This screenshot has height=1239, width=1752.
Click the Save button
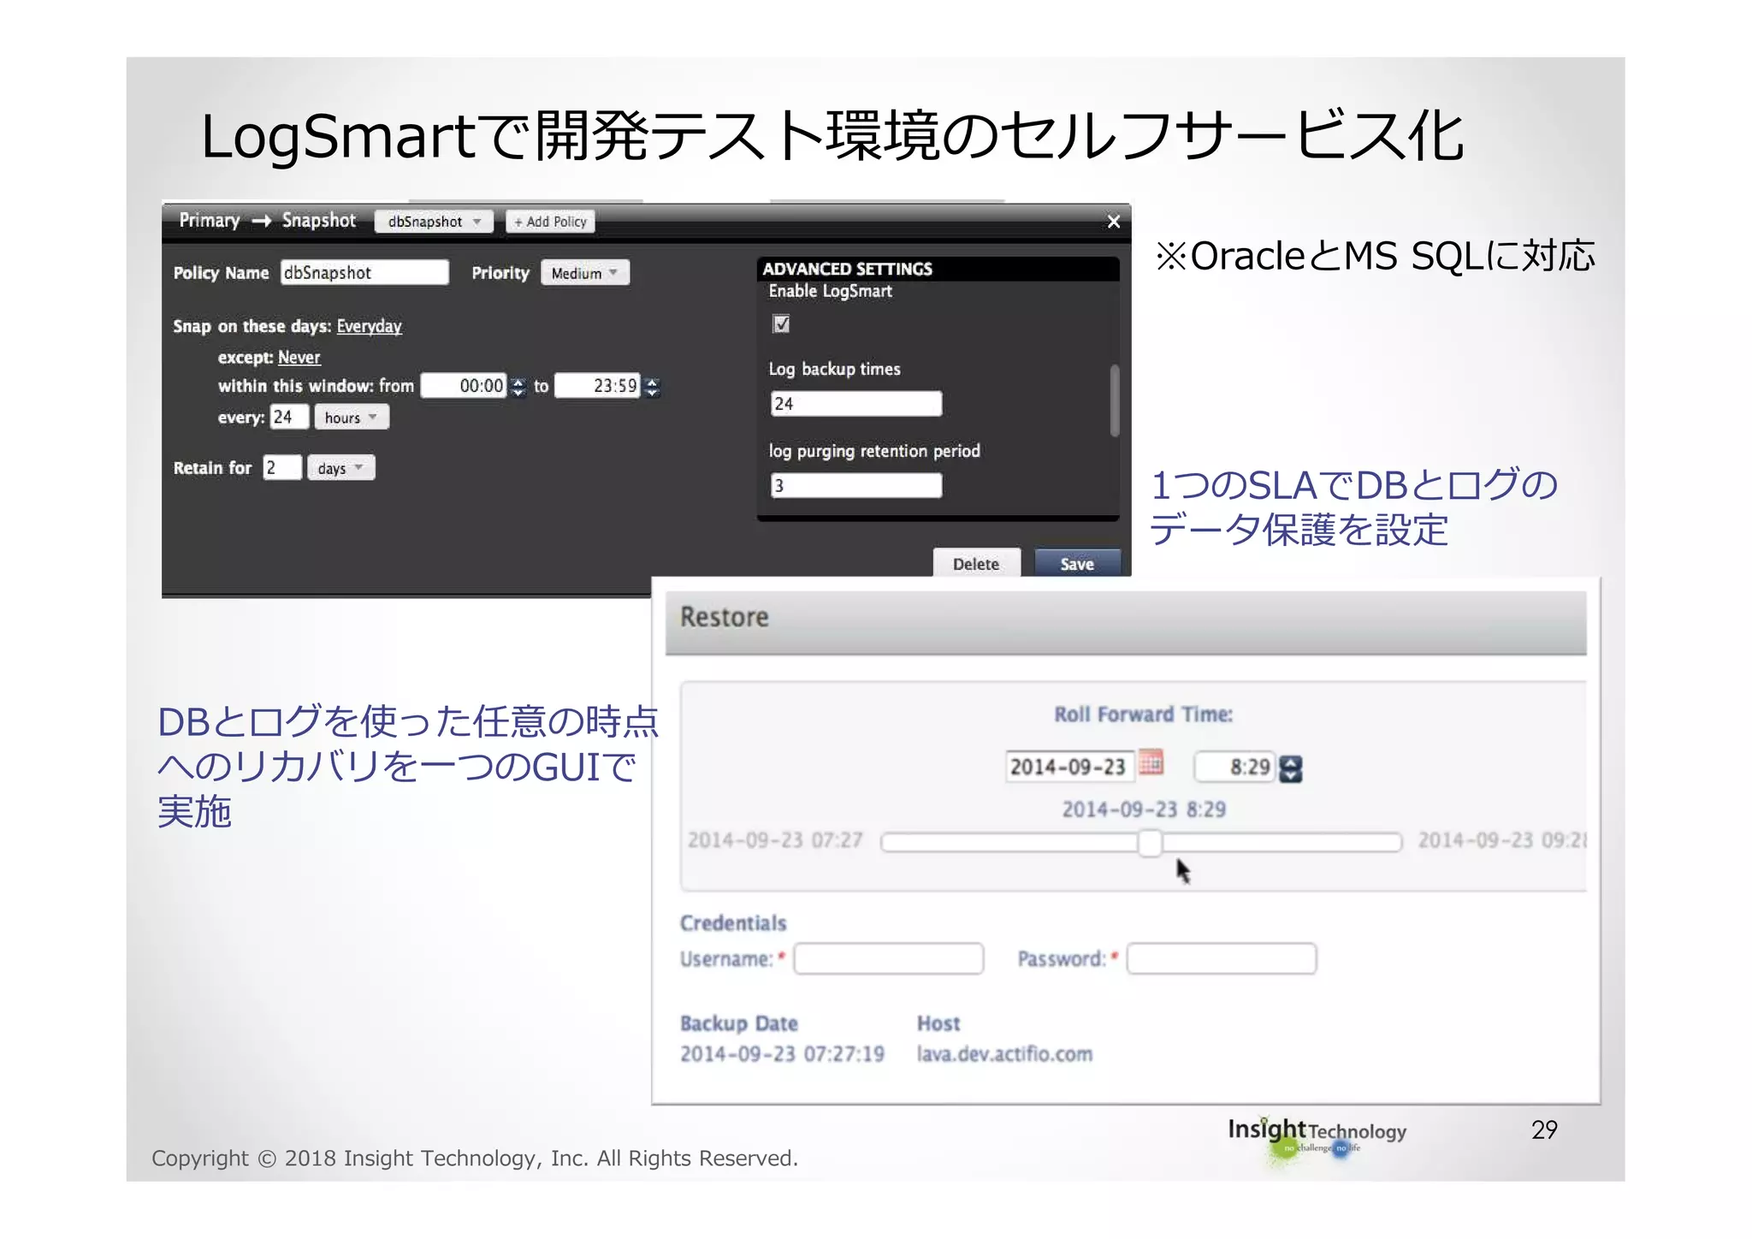click(1077, 564)
